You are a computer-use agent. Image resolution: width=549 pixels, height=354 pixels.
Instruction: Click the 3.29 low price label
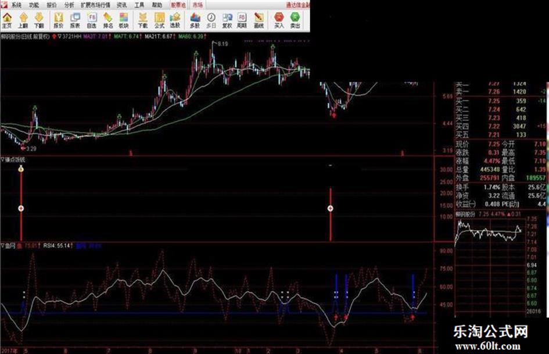coord(31,149)
